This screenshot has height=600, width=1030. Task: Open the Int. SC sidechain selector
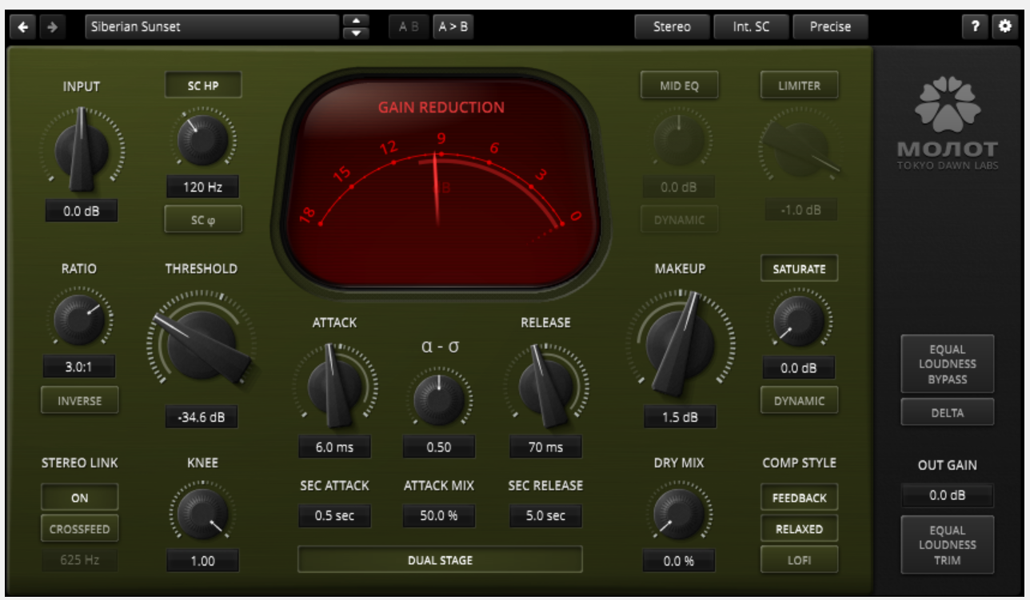pyautogui.click(x=750, y=26)
